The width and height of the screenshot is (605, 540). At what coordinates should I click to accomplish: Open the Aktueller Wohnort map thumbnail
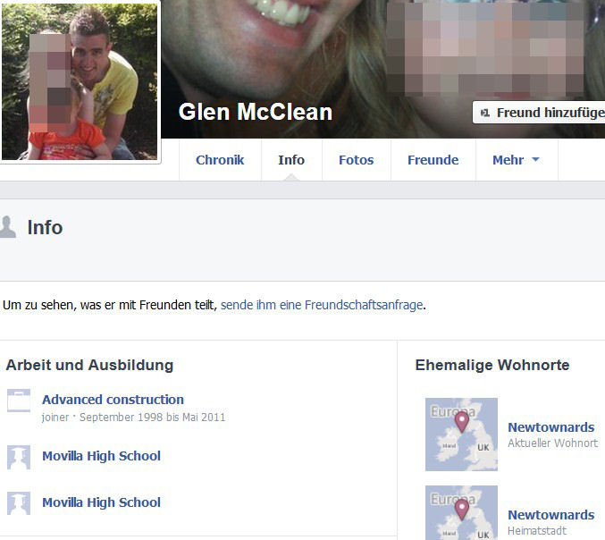click(x=461, y=435)
